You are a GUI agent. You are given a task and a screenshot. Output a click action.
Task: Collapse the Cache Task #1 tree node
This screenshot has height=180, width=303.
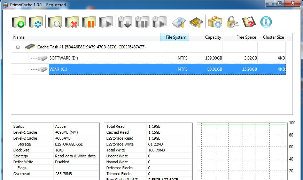[18, 47]
